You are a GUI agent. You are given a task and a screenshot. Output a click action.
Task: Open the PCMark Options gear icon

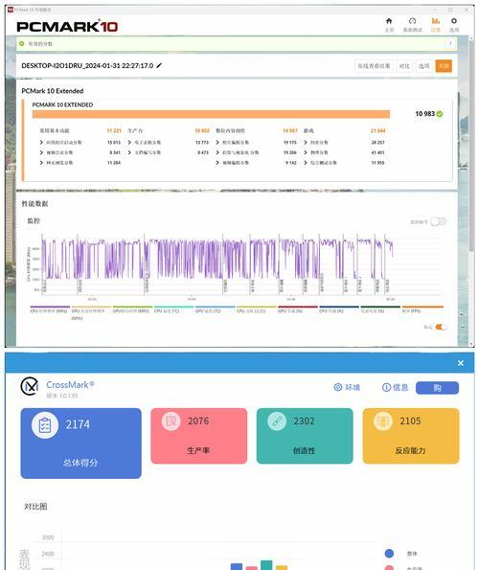coord(453,21)
